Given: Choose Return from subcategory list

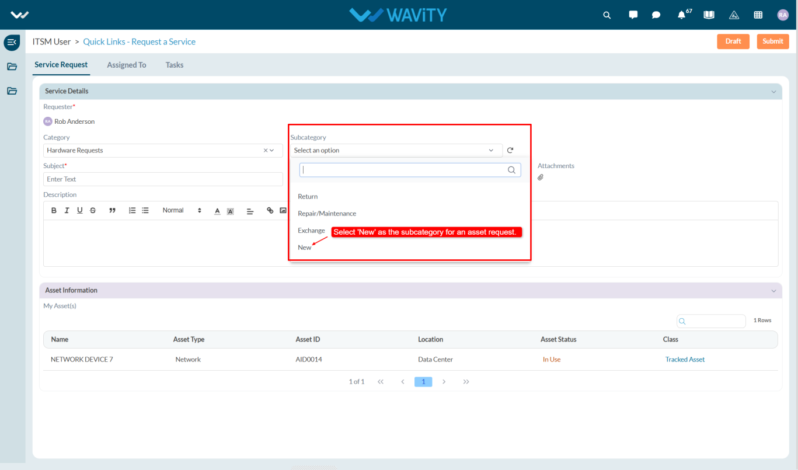Looking at the screenshot, I should click(x=308, y=196).
